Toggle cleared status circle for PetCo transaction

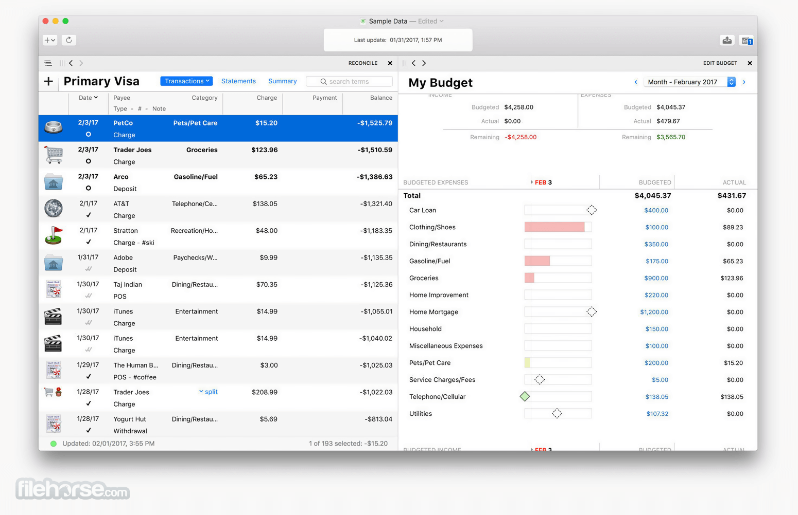(89, 134)
